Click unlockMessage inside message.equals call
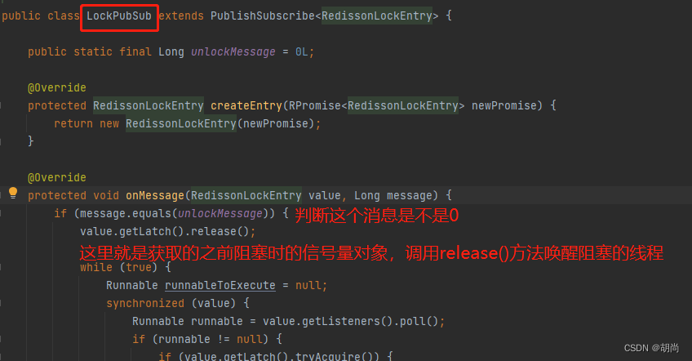This screenshot has height=361, width=692. pos(220,213)
